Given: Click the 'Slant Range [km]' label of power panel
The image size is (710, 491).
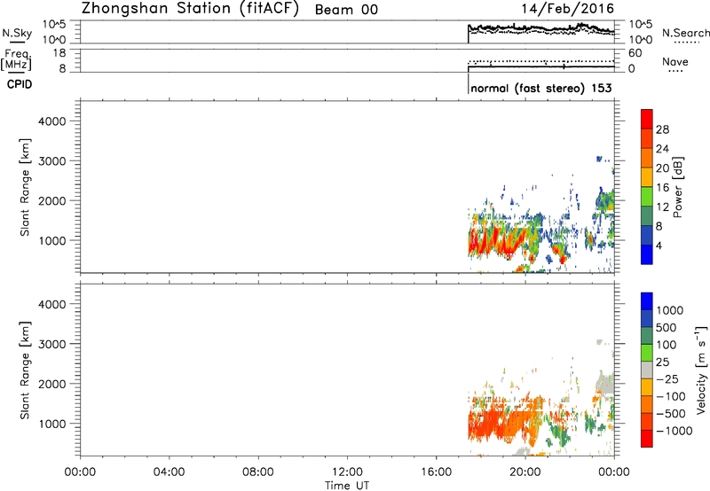Looking at the screenshot, I should [x=25, y=187].
